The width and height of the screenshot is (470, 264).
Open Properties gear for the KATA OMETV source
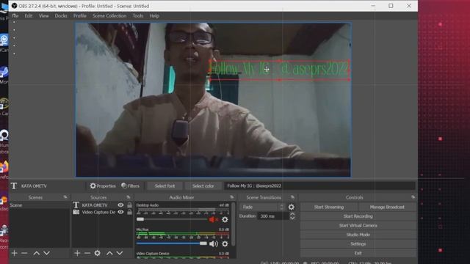103,186
